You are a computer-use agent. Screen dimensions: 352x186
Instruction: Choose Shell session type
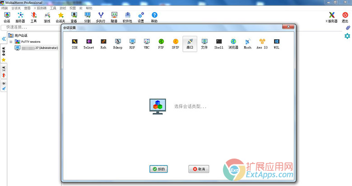pos(219,44)
